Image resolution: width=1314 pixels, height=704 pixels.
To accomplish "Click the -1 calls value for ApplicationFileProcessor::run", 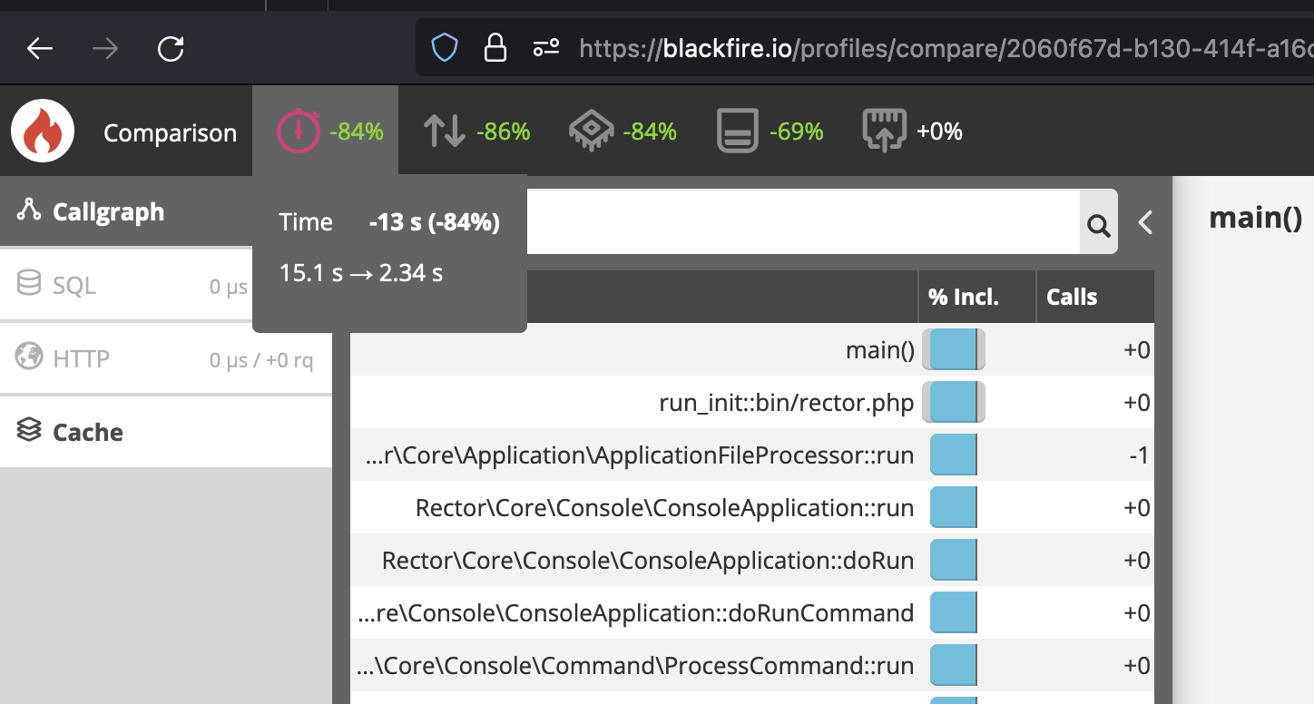I will [x=1139, y=455].
